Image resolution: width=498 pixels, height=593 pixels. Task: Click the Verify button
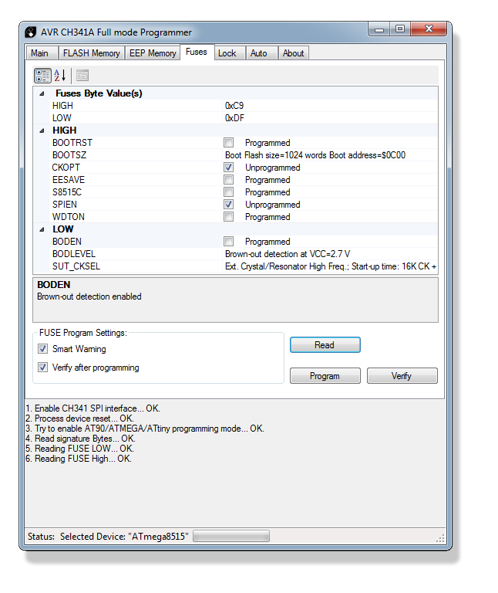[x=402, y=376]
